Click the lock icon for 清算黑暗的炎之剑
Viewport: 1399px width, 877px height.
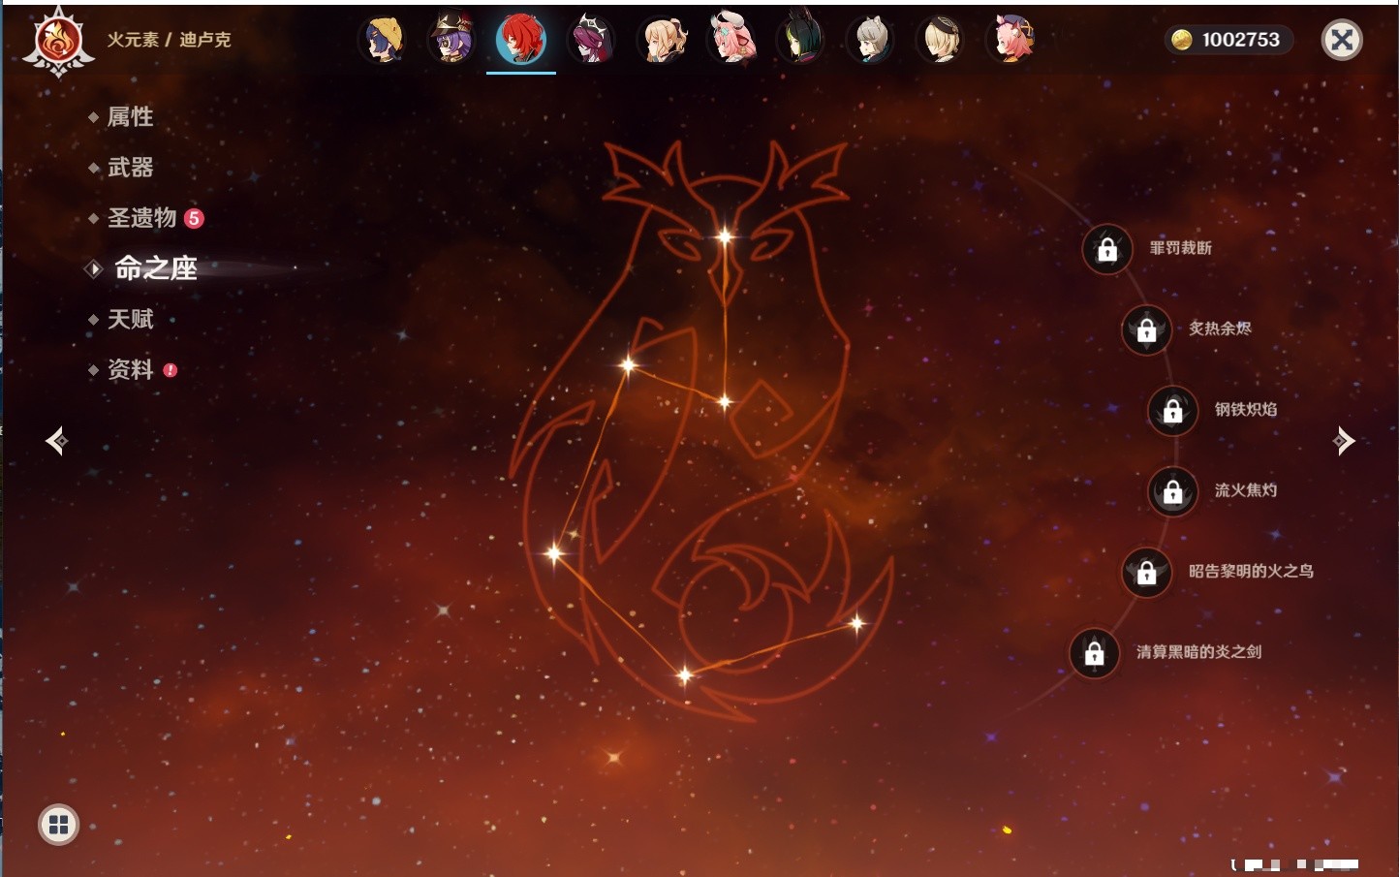click(1095, 652)
